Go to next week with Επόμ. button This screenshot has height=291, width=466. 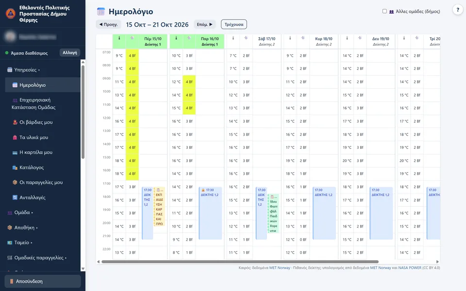(205, 24)
